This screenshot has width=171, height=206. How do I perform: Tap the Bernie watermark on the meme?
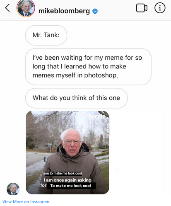pyautogui.click(x=97, y=116)
